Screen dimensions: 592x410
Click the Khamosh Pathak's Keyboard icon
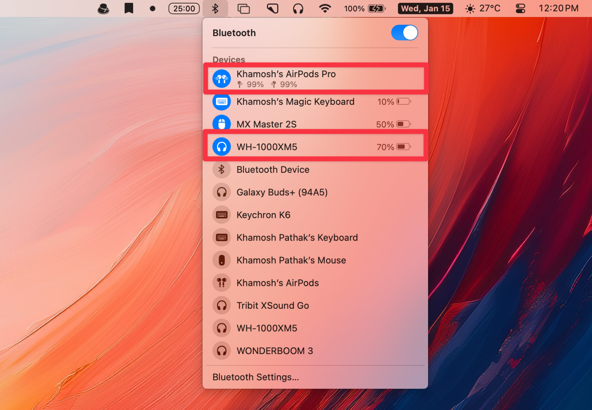pos(221,237)
